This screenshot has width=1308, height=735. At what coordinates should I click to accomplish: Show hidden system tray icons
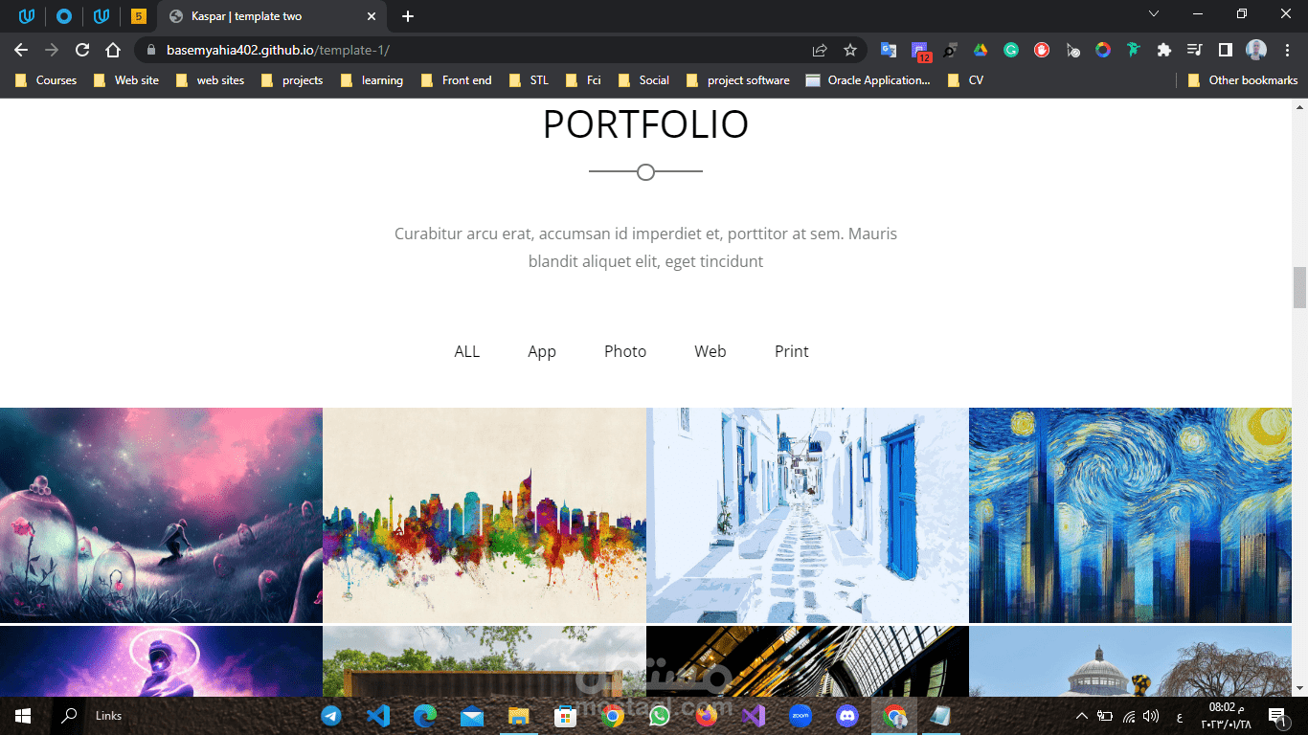1082,716
